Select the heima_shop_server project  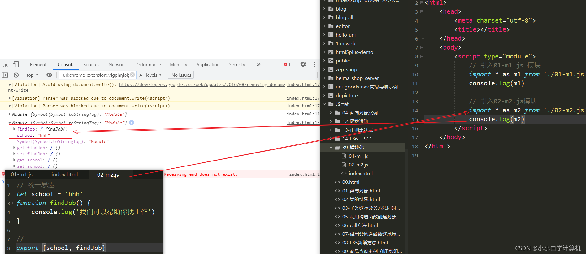click(x=357, y=78)
